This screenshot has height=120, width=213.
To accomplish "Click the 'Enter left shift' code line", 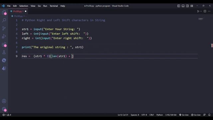I will 55,34.
